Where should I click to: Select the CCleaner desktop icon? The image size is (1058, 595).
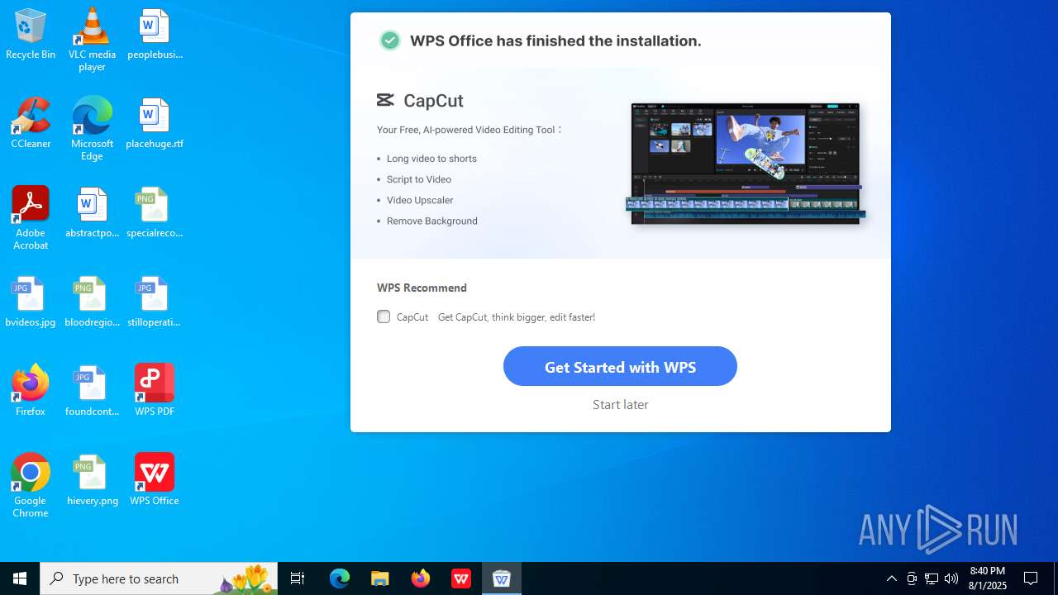31,123
